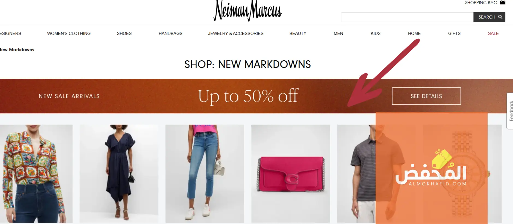
Task: Open the red Sale link
Action: [x=493, y=33]
